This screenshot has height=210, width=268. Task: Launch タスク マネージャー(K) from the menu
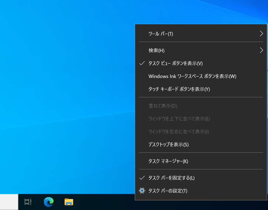click(x=168, y=161)
